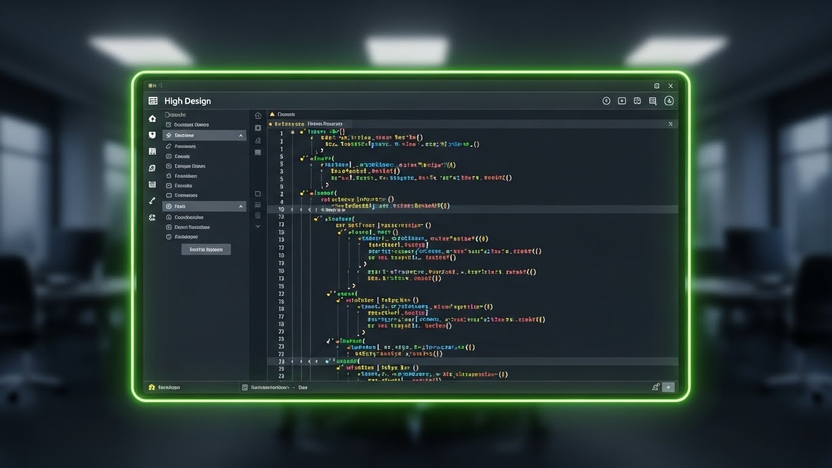
Task: Click the download icon at the top right
Action: [x=669, y=101]
